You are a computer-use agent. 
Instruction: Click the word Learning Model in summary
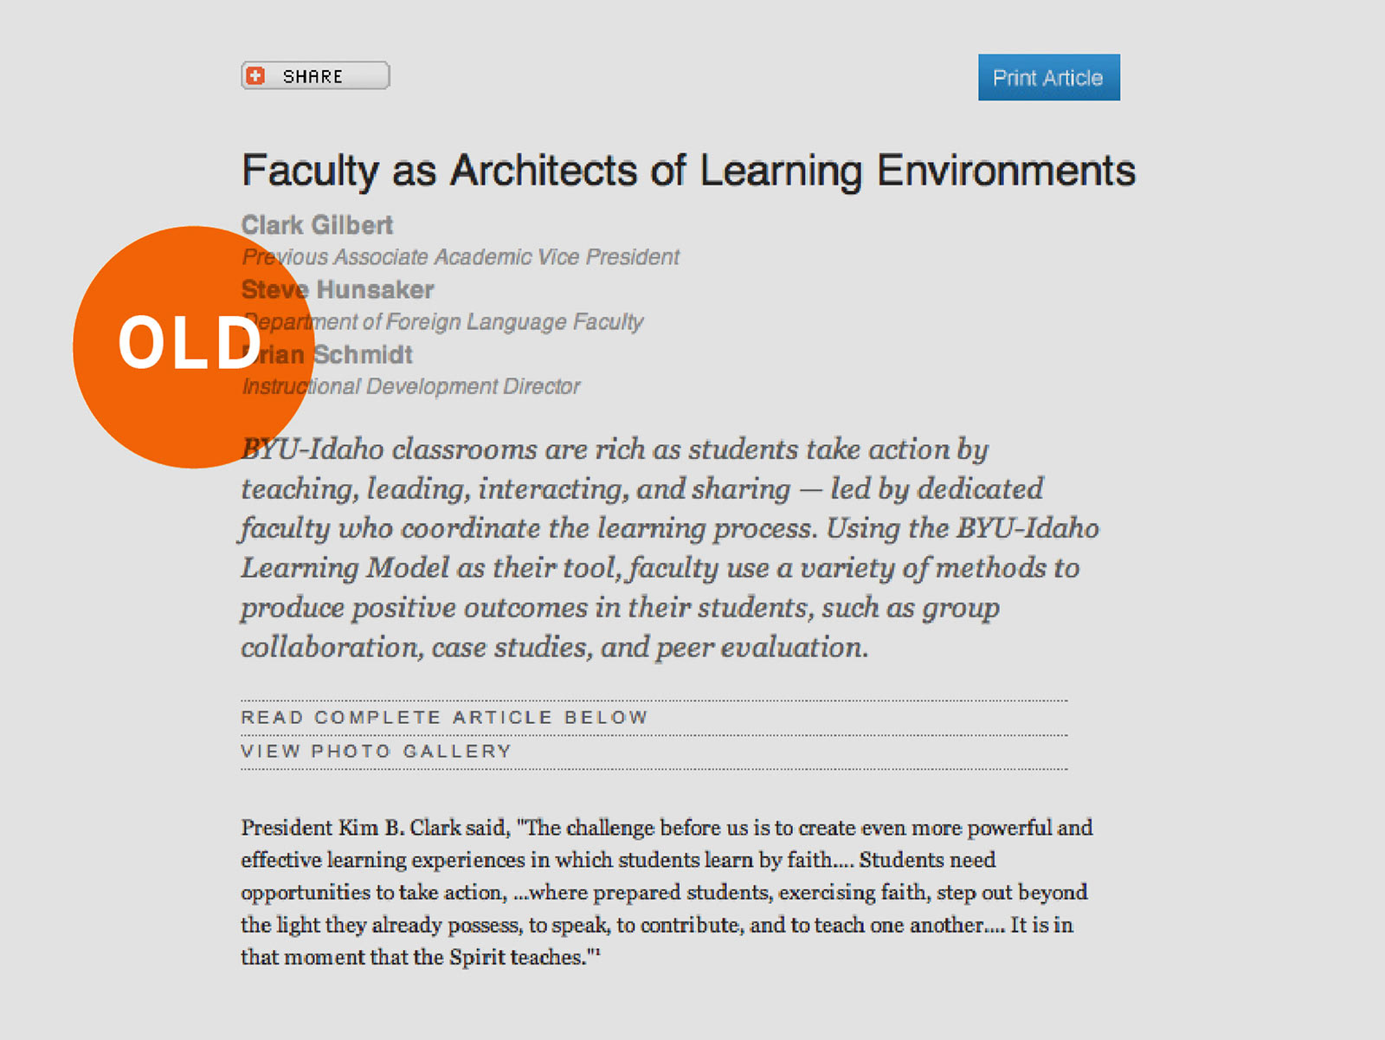point(345,568)
